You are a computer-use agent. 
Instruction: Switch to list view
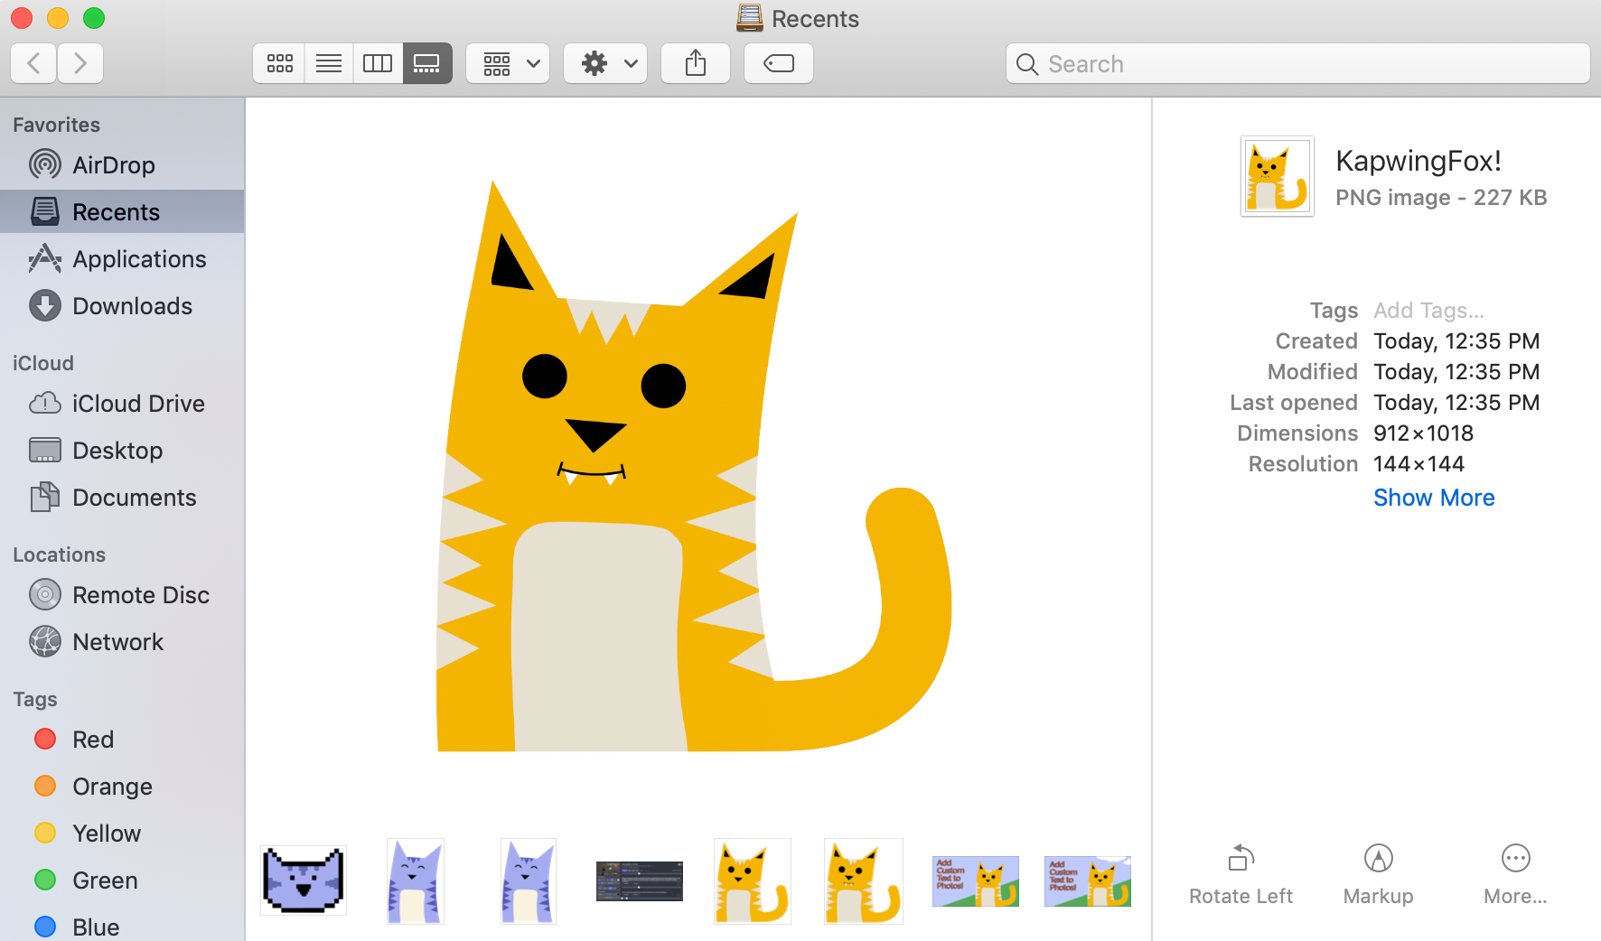point(329,63)
